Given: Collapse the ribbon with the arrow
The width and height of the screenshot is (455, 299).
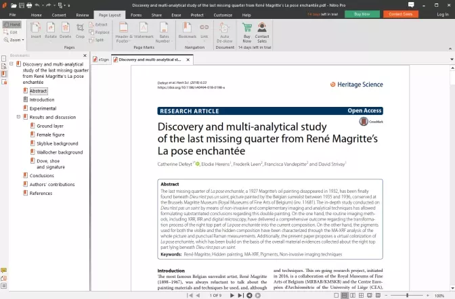Looking at the screenshot, I should coord(450,49).
